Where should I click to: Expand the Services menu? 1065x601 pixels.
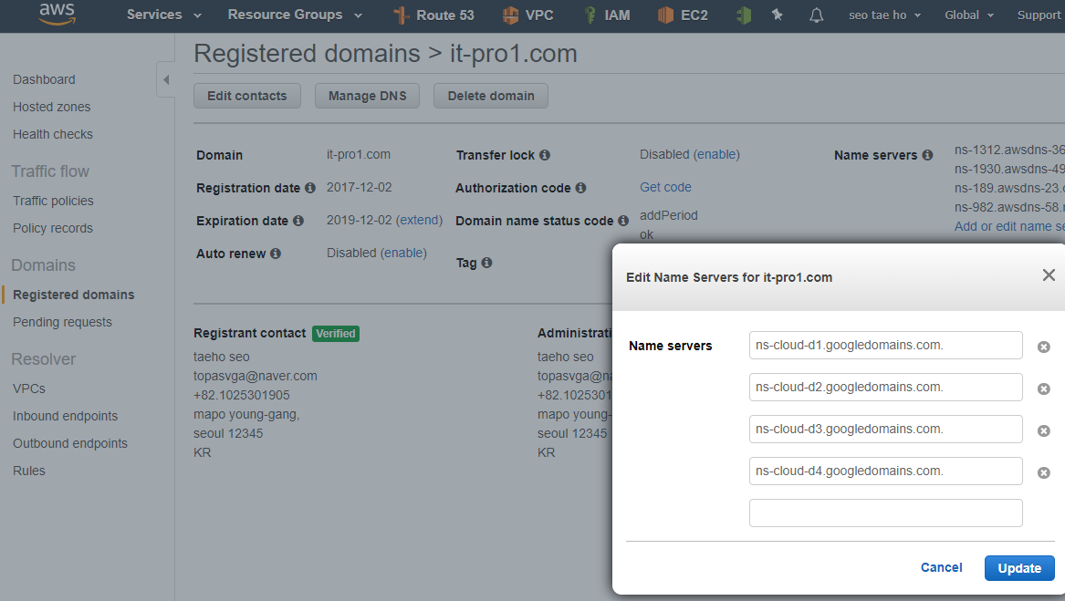pos(163,15)
